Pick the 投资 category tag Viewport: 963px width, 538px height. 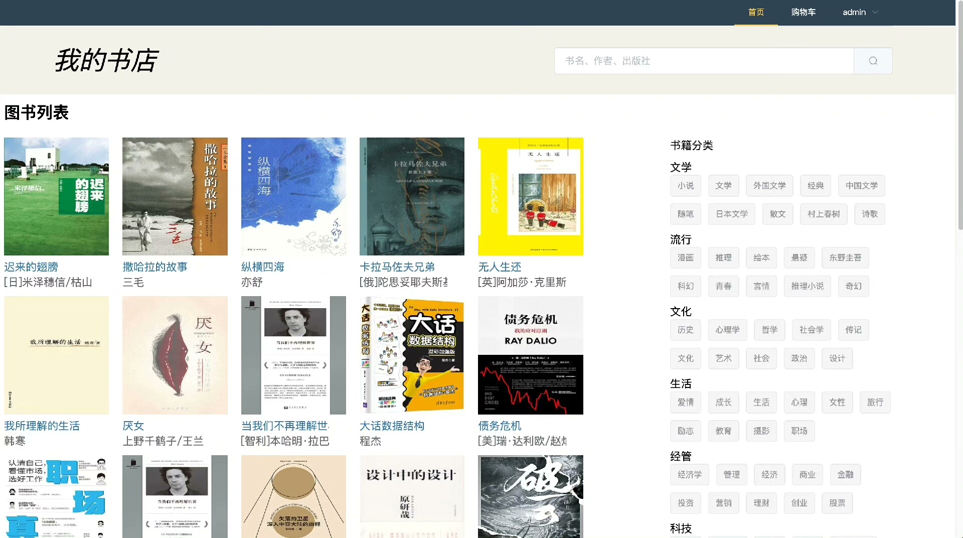(686, 503)
